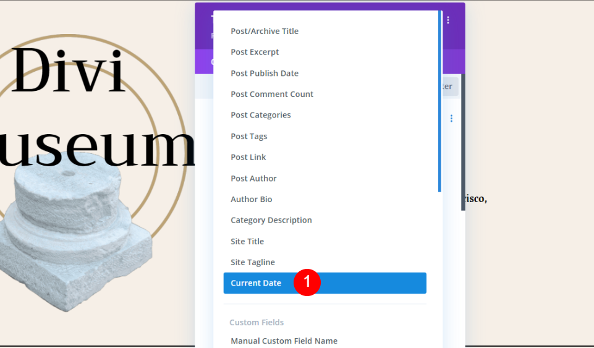
Task: Open module header three-dot menu
Action: pyautogui.click(x=448, y=20)
